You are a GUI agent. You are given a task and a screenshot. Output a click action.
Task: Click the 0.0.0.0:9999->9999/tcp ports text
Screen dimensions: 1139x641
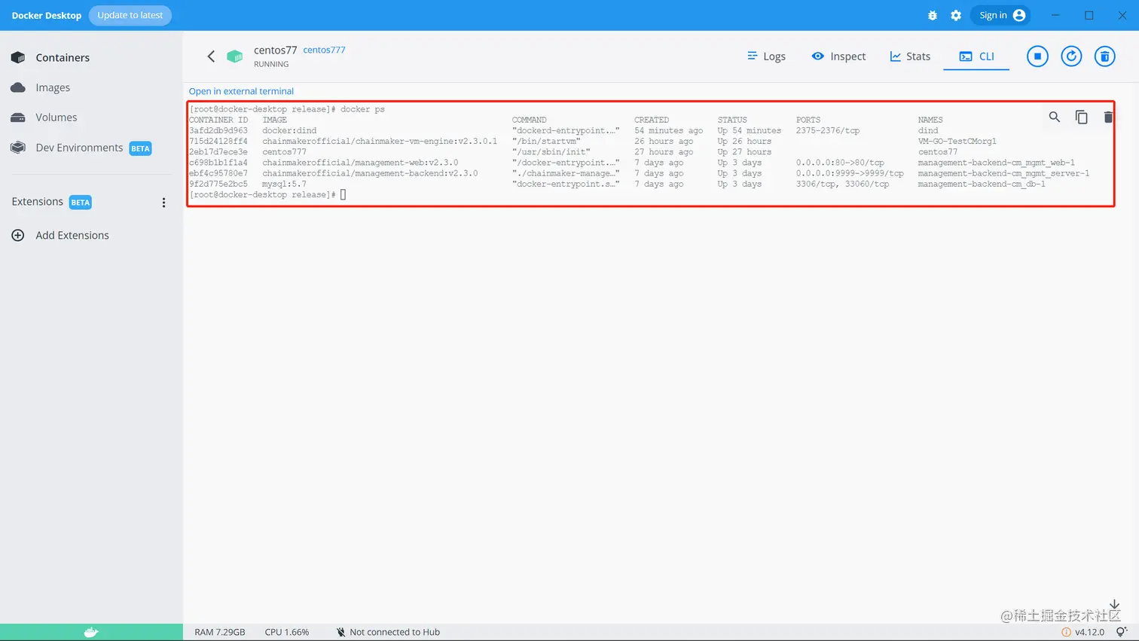[x=850, y=173]
